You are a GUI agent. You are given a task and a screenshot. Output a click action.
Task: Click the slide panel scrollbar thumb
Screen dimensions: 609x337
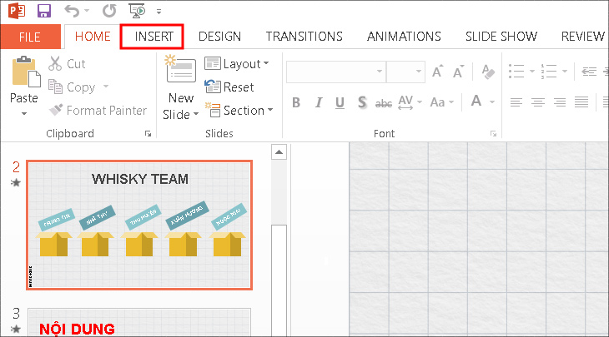(279, 281)
